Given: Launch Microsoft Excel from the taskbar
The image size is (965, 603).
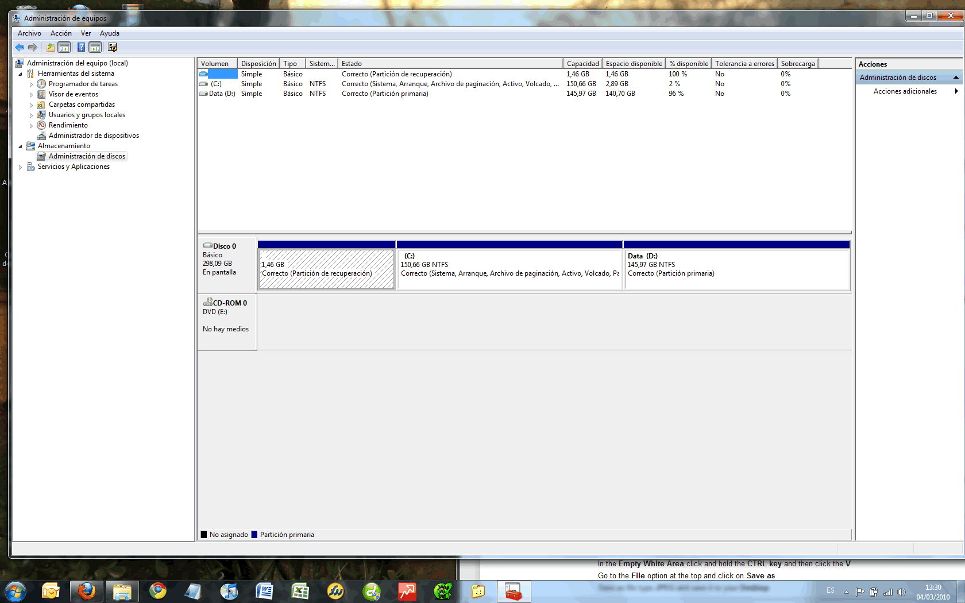Looking at the screenshot, I should pyautogui.click(x=300, y=591).
